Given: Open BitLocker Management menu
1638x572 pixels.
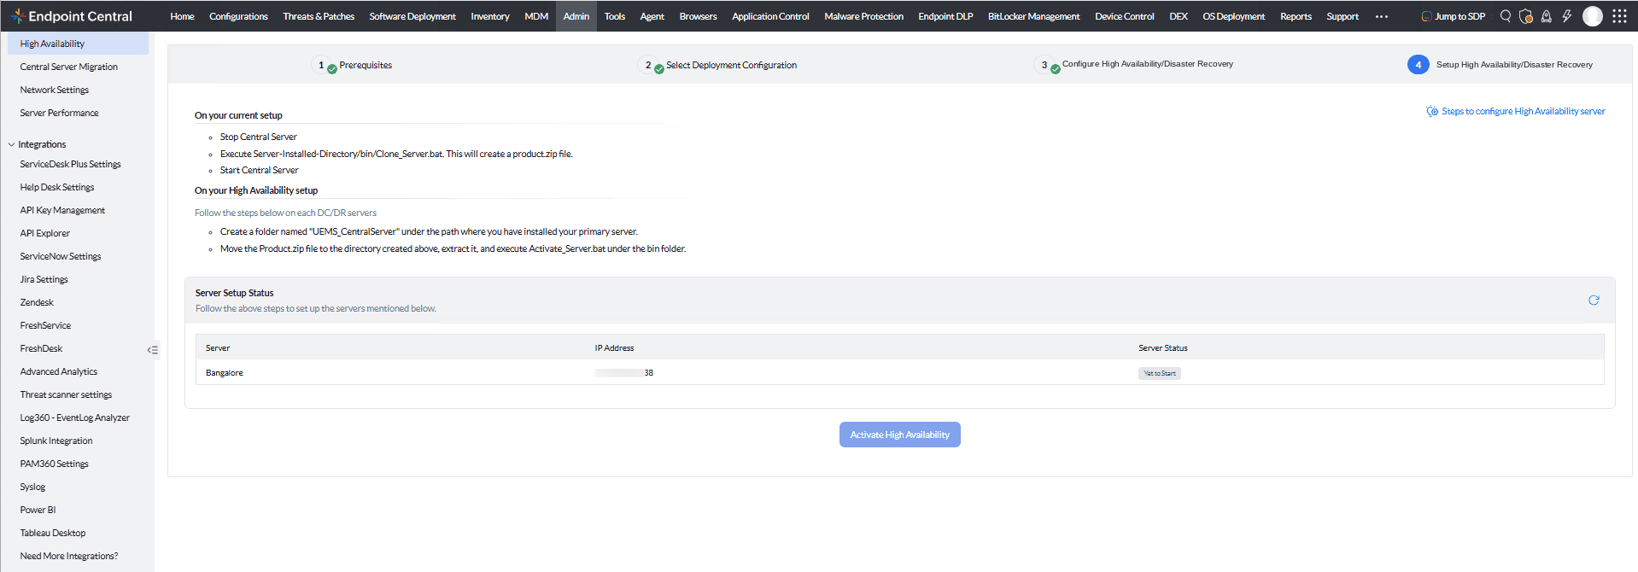Looking at the screenshot, I should (x=1034, y=16).
